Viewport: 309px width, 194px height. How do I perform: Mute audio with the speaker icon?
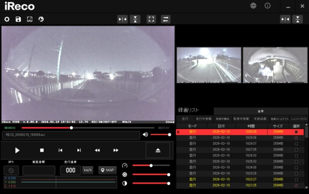(x=145, y=135)
